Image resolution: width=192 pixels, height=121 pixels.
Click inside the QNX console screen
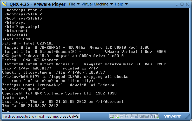[x=96, y=60]
